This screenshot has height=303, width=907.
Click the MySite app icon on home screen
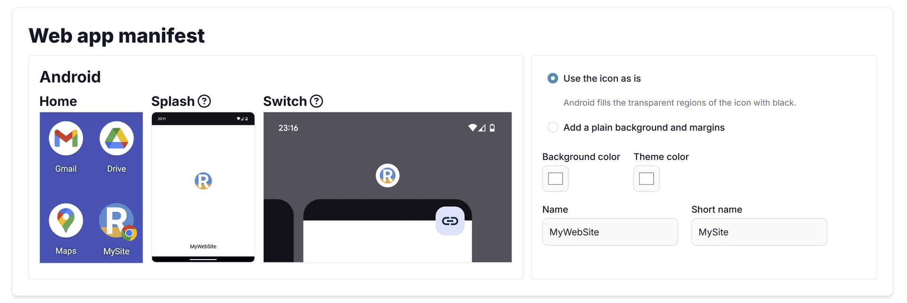(x=116, y=220)
